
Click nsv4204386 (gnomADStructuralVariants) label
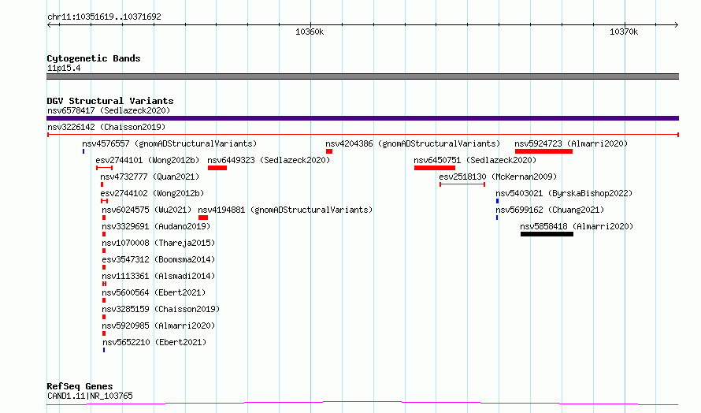click(x=413, y=143)
